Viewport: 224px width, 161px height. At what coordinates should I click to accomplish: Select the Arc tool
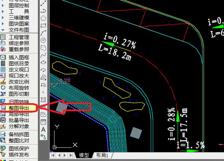[44, 33]
